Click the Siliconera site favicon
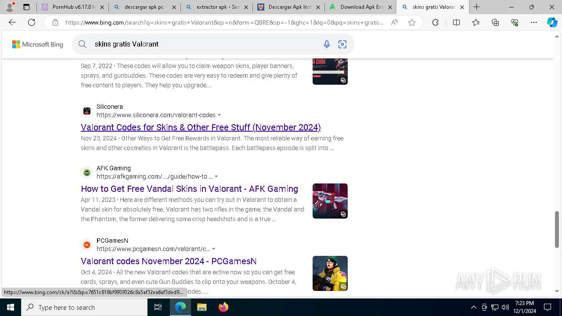This screenshot has width=562, height=316. (x=87, y=111)
